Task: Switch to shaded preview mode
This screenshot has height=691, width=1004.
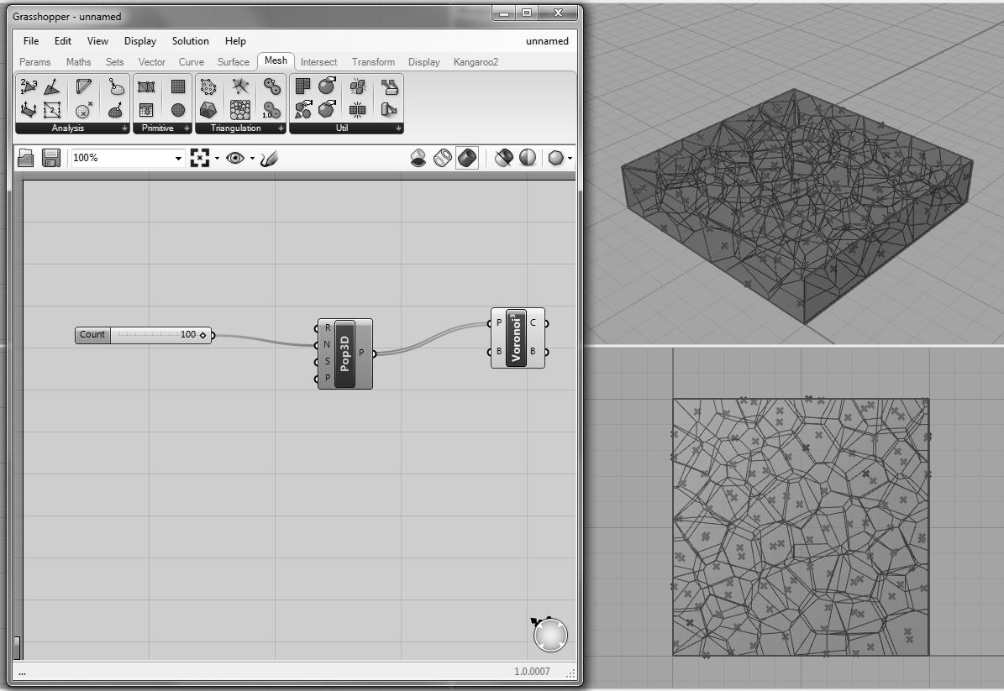Action: click(x=467, y=158)
